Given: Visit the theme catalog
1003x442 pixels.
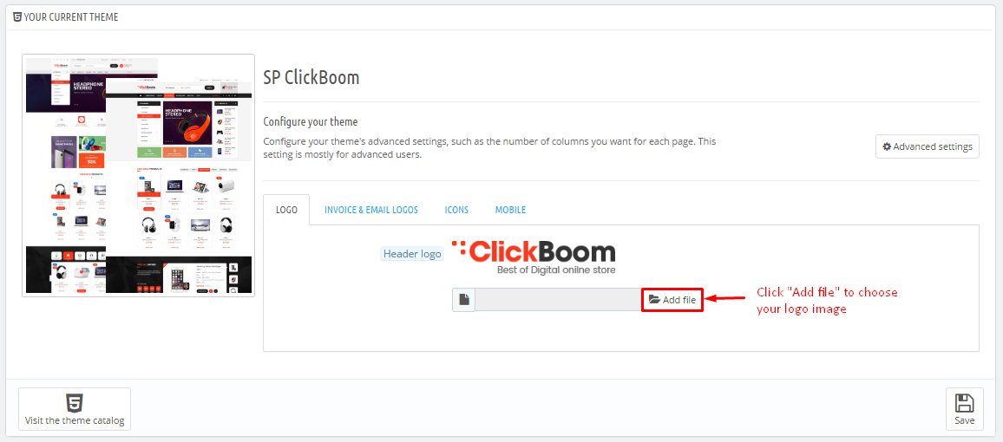Looking at the screenshot, I should tap(75, 409).
